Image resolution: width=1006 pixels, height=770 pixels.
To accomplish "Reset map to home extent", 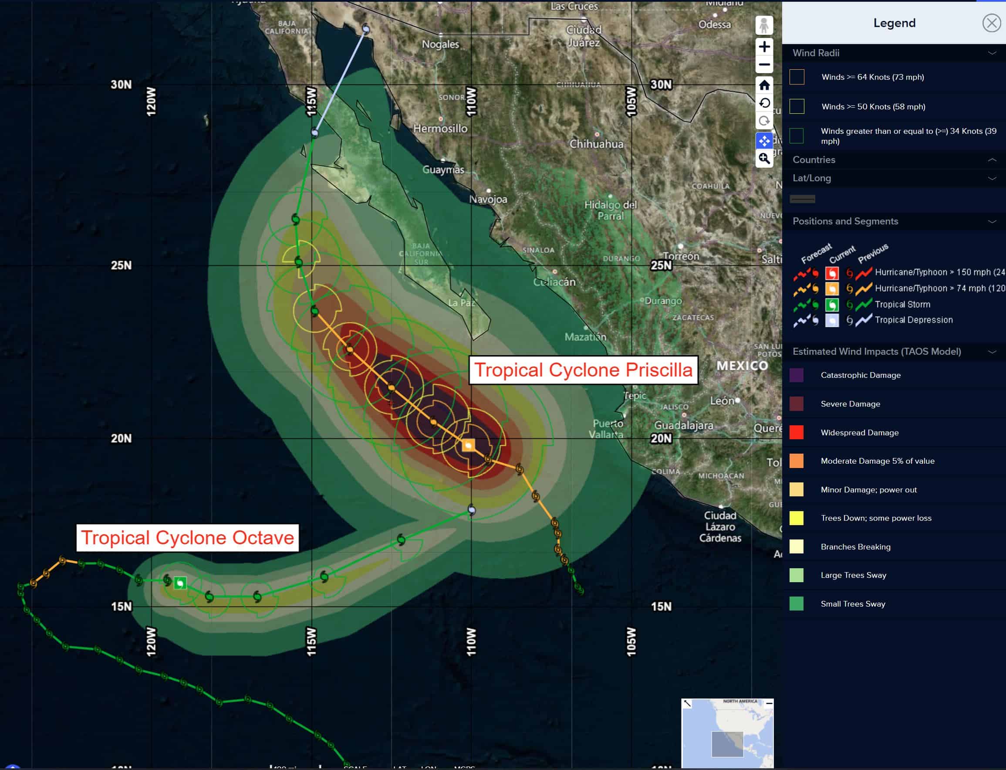I will click(764, 85).
